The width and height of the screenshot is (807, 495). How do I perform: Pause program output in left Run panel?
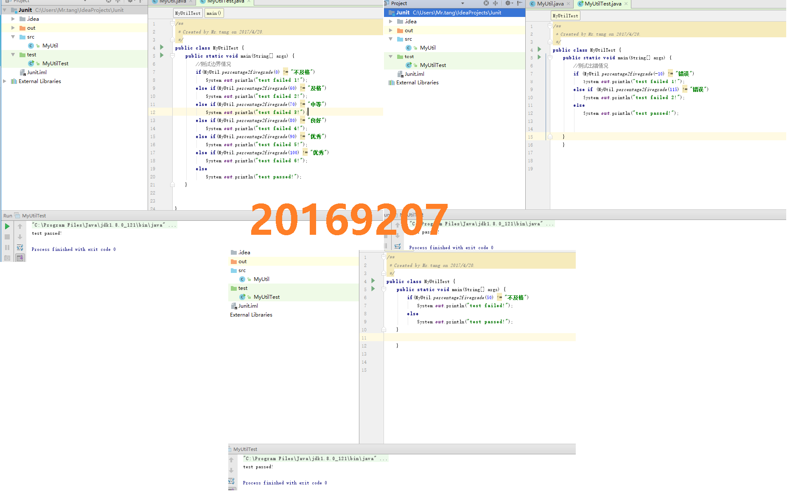pos(7,247)
